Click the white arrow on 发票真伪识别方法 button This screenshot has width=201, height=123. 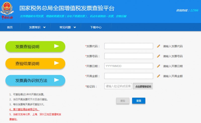(57, 80)
